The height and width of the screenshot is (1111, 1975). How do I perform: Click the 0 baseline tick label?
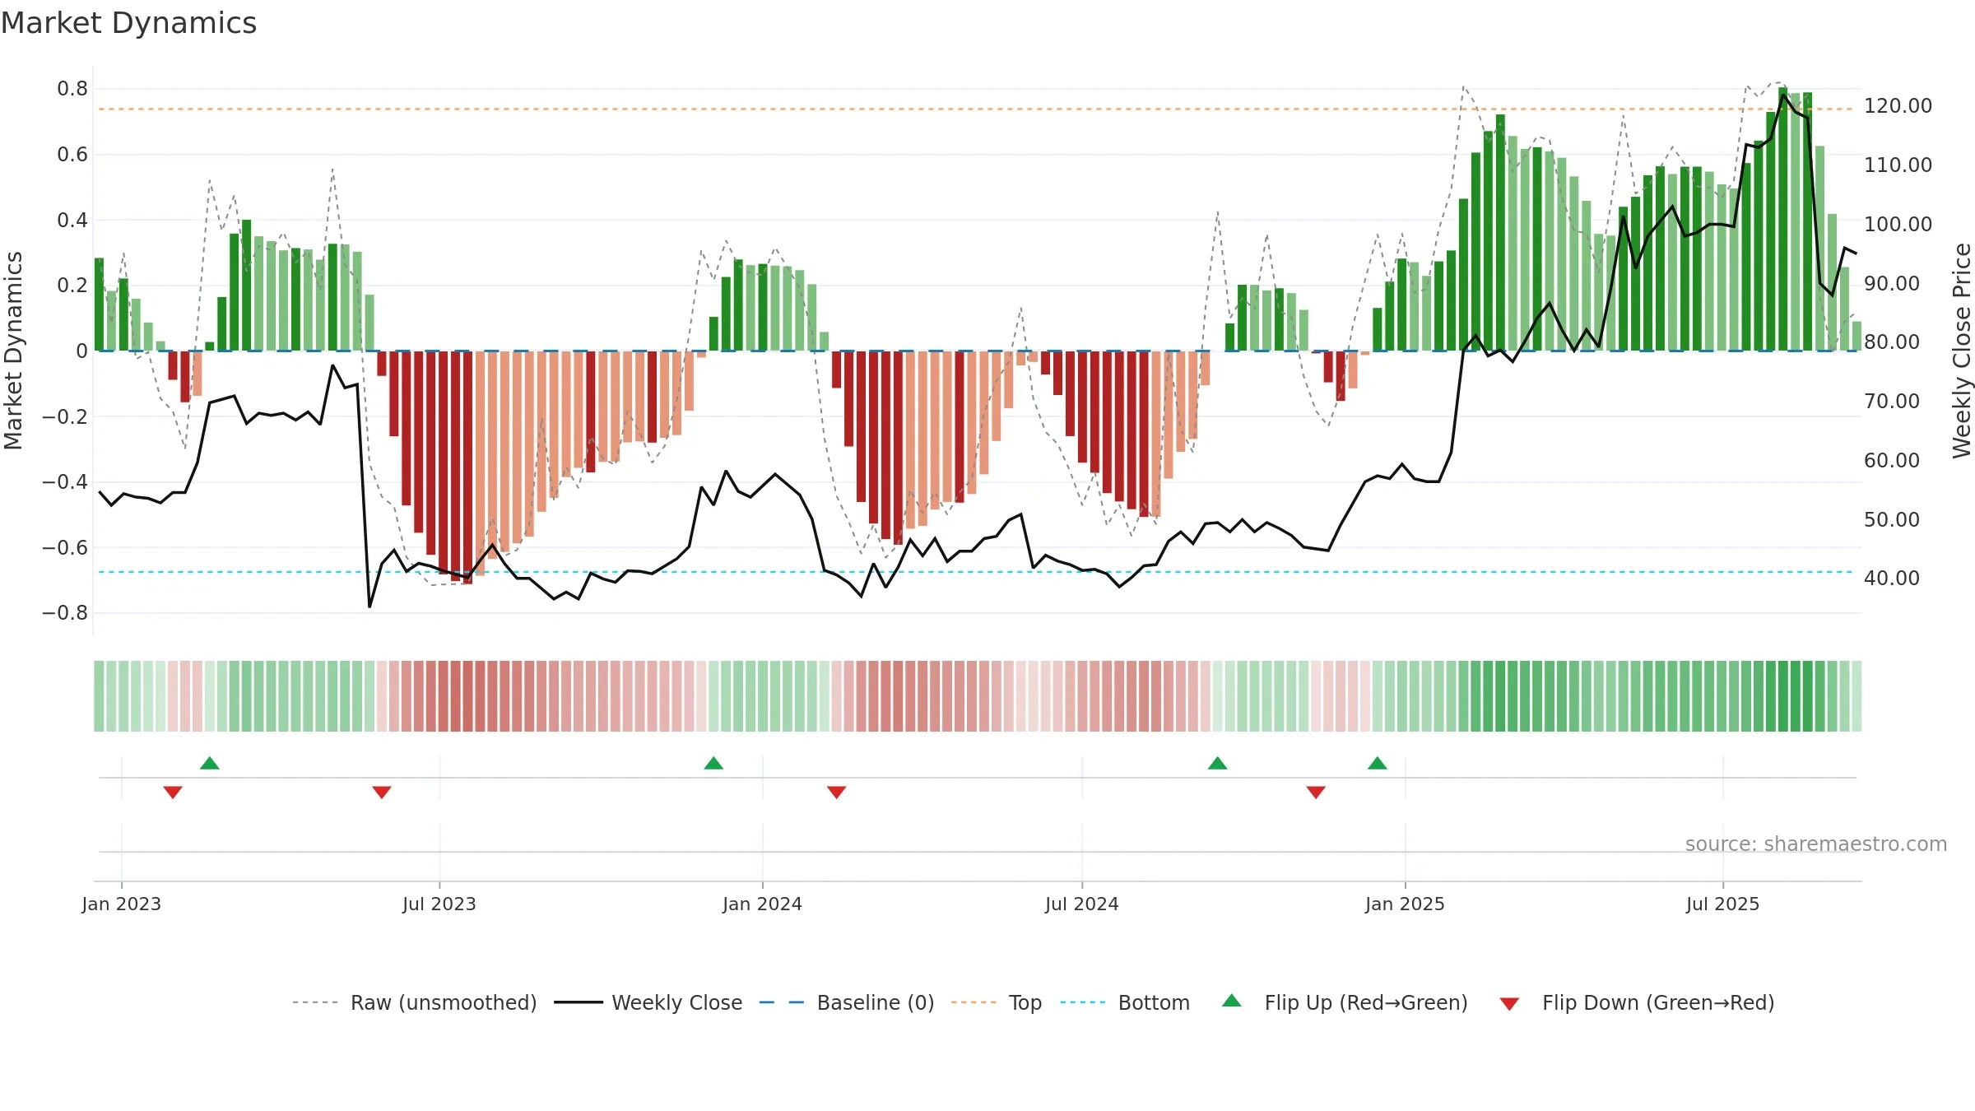(x=81, y=351)
